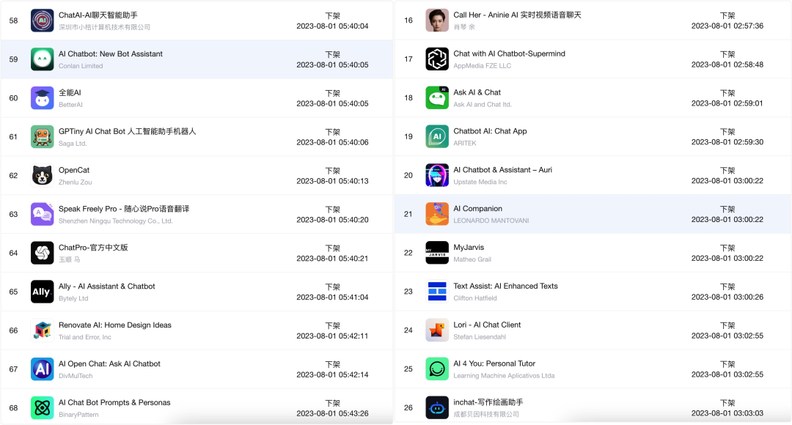Click the AI Open Chat: Ask AI Chatbot icon
The width and height of the screenshot is (792, 425).
[42, 369]
